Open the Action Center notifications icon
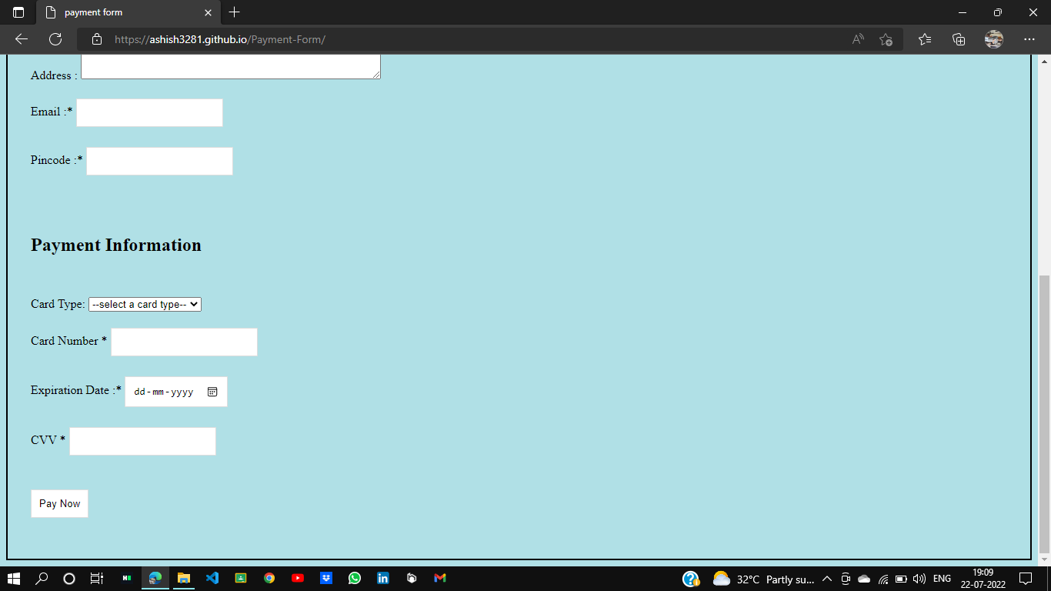This screenshot has width=1051, height=591. (x=1026, y=579)
